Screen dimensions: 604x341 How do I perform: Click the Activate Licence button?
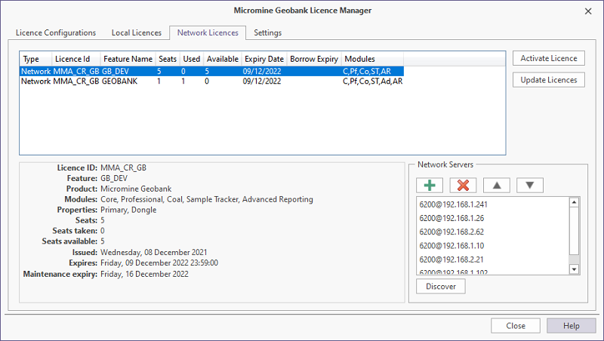click(x=549, y=58)
